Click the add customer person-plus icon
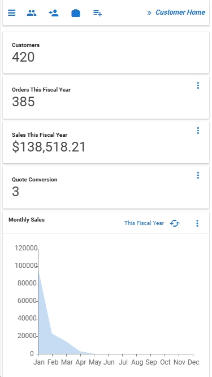Image resolution: width=212 pixels, height=377 pixels. coord(54,13)
